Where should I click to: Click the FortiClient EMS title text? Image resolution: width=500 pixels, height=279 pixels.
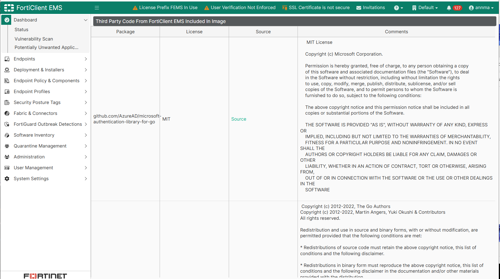click(39, 8)
